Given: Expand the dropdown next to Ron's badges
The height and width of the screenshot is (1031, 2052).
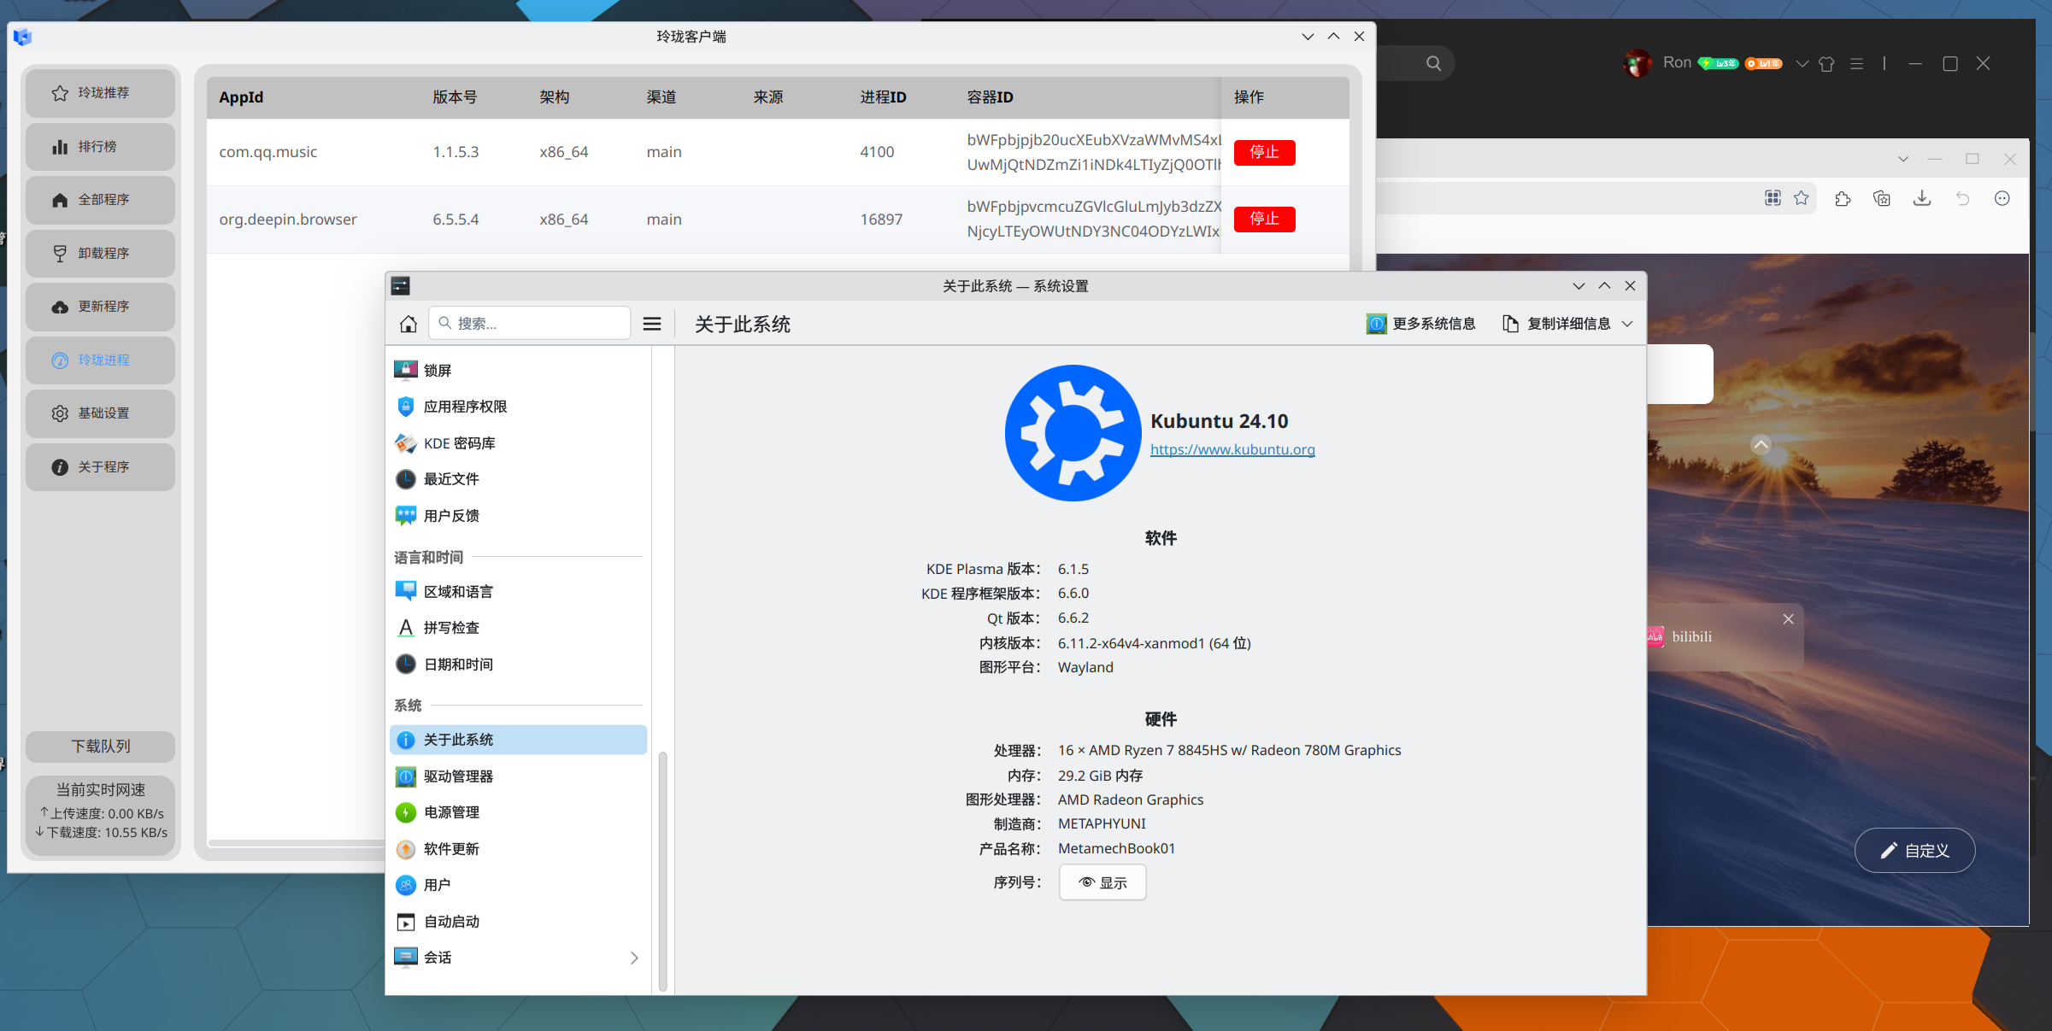Looking at the screenshot, I should (x=1802, y=63).
